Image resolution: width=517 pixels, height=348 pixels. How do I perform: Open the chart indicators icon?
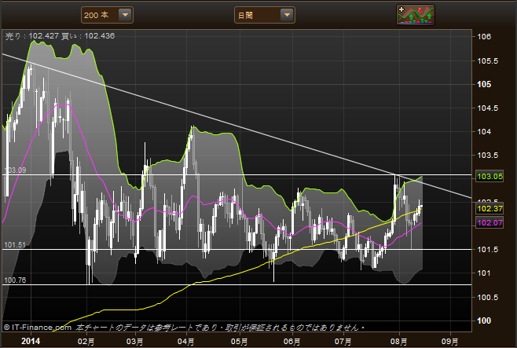pyautogui.click(x=416, y=15)
